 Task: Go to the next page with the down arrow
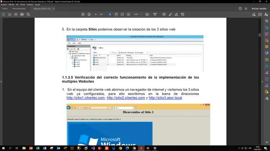pos(89,15)
